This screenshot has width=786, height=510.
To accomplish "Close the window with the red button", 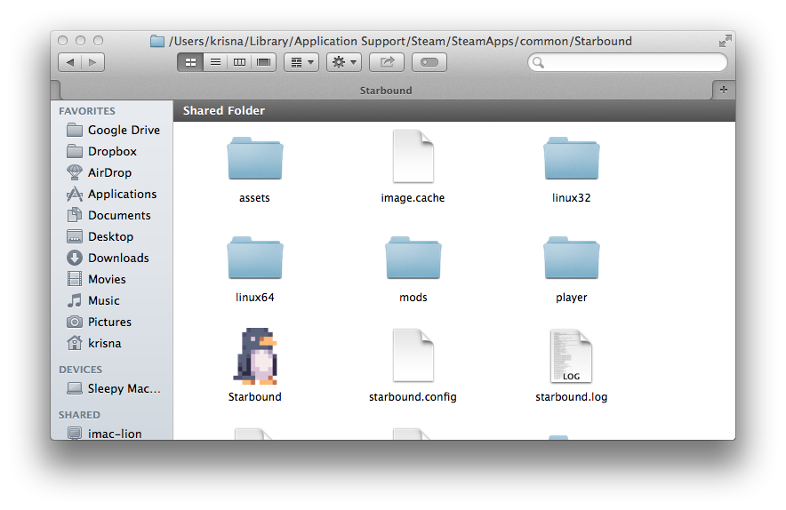I will (x=63, y=41).
